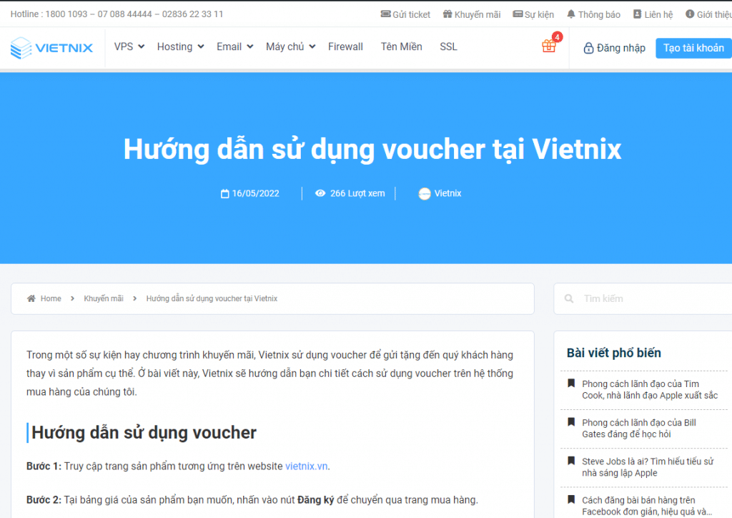The image size is (732, 518).
Task: Go to Khuyến mãi in breadcrumb
Action: click(104, 298)
